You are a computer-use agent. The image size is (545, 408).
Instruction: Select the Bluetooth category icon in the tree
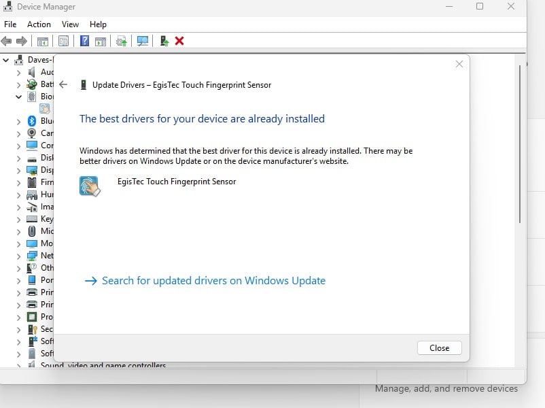tap(32, 120)
